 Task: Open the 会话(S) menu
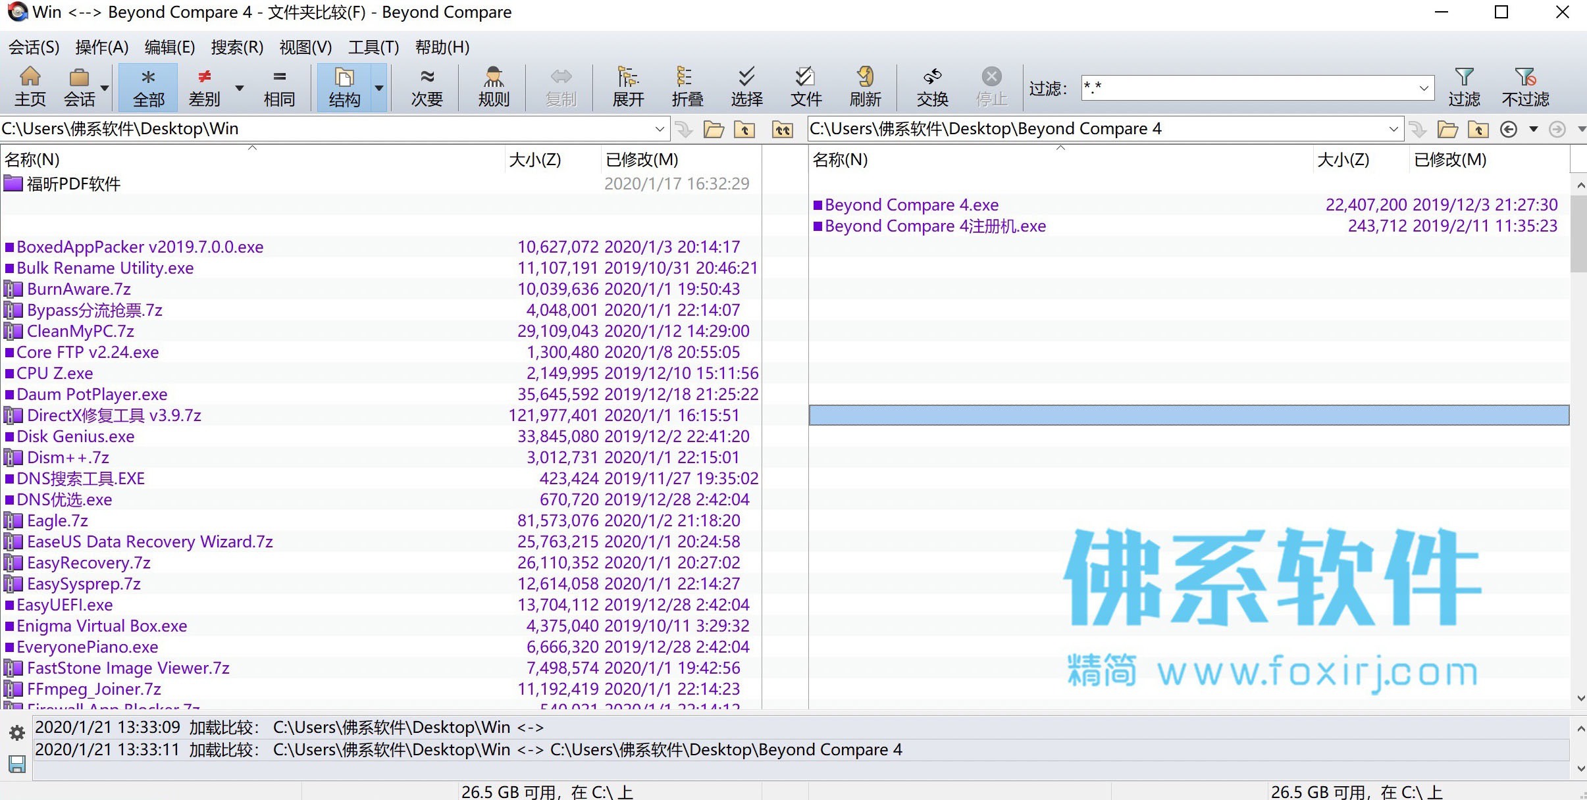(x=34, y=47)
